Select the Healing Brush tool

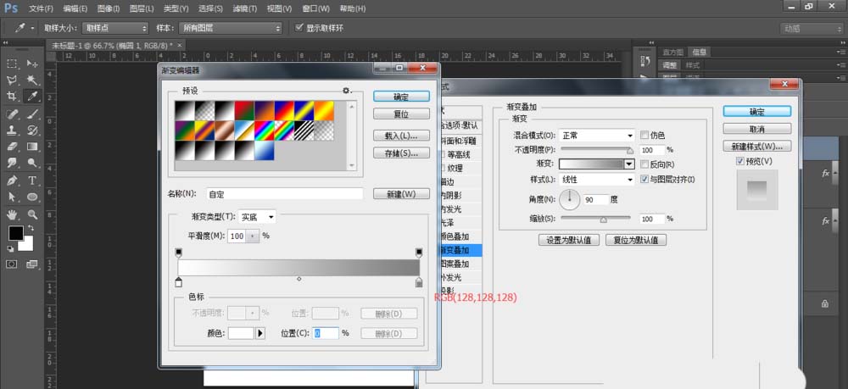(11, 114)
